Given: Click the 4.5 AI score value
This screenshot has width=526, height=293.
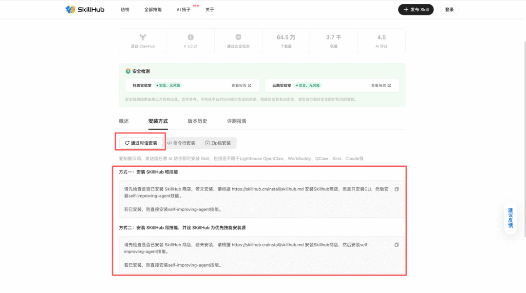Looking at the screenshot, I should pos(381,37).
